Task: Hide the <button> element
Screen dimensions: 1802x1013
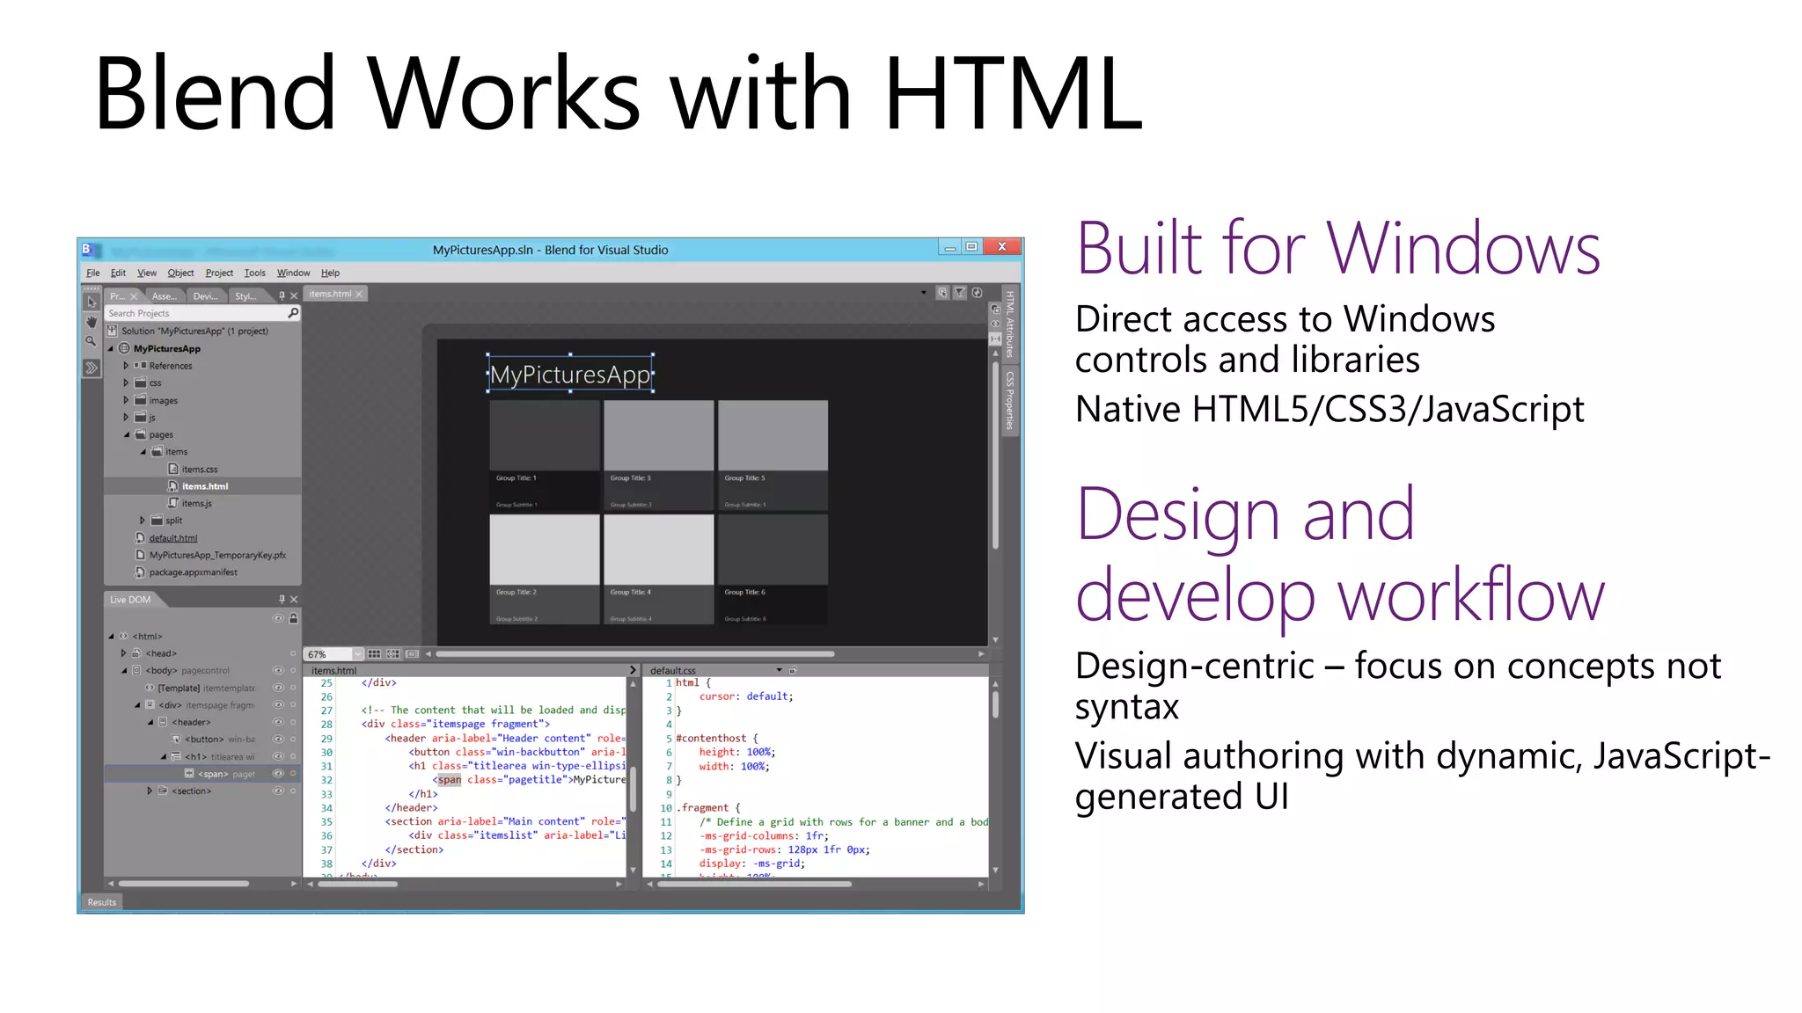Action: [278, 739]
